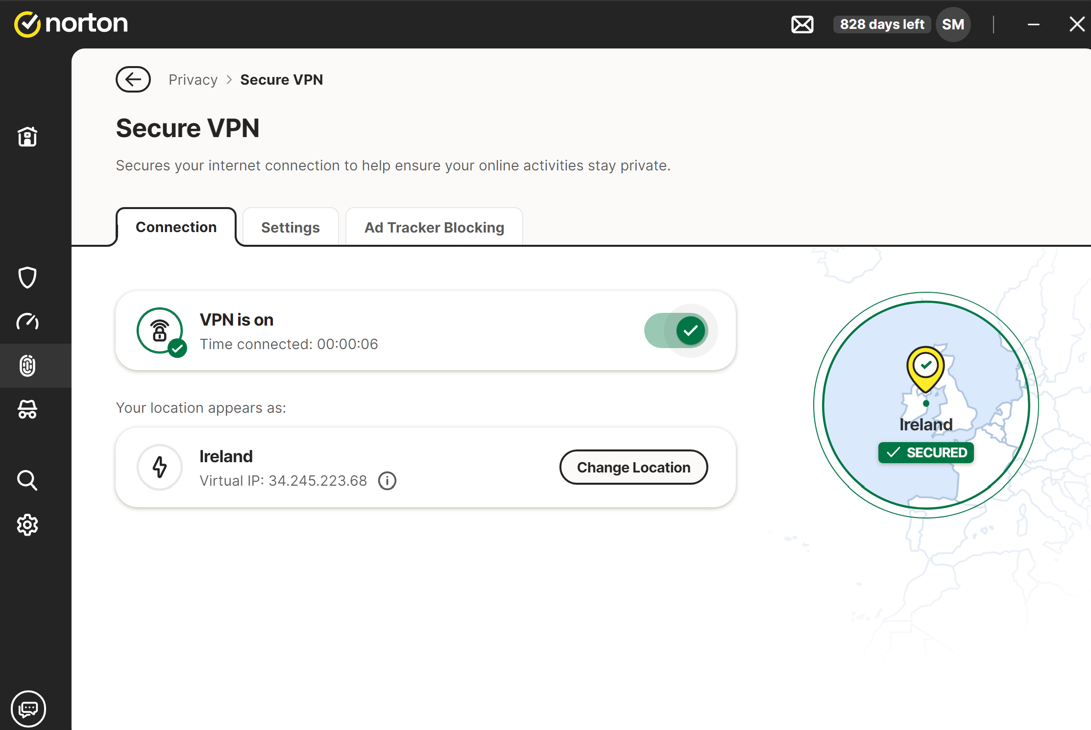Switch to the Connection tab

(176, 227)
